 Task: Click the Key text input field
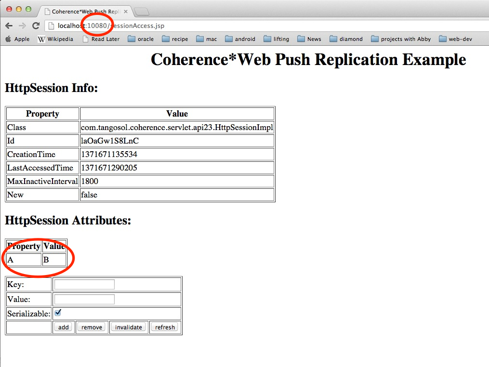coord(84,285)
